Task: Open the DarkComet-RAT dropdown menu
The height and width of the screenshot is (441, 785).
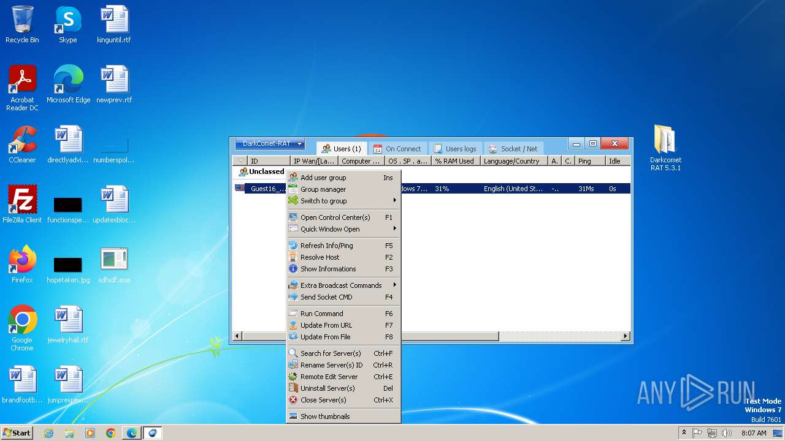Action: click(x=270, y=144)
